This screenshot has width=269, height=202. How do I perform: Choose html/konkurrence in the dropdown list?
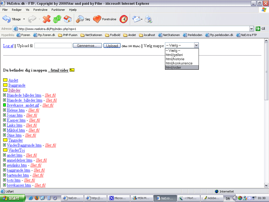coord(179,63)
